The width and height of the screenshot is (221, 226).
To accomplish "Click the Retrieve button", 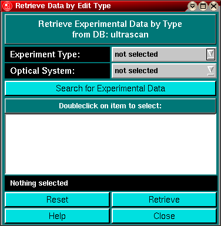I will coord(164,200).
